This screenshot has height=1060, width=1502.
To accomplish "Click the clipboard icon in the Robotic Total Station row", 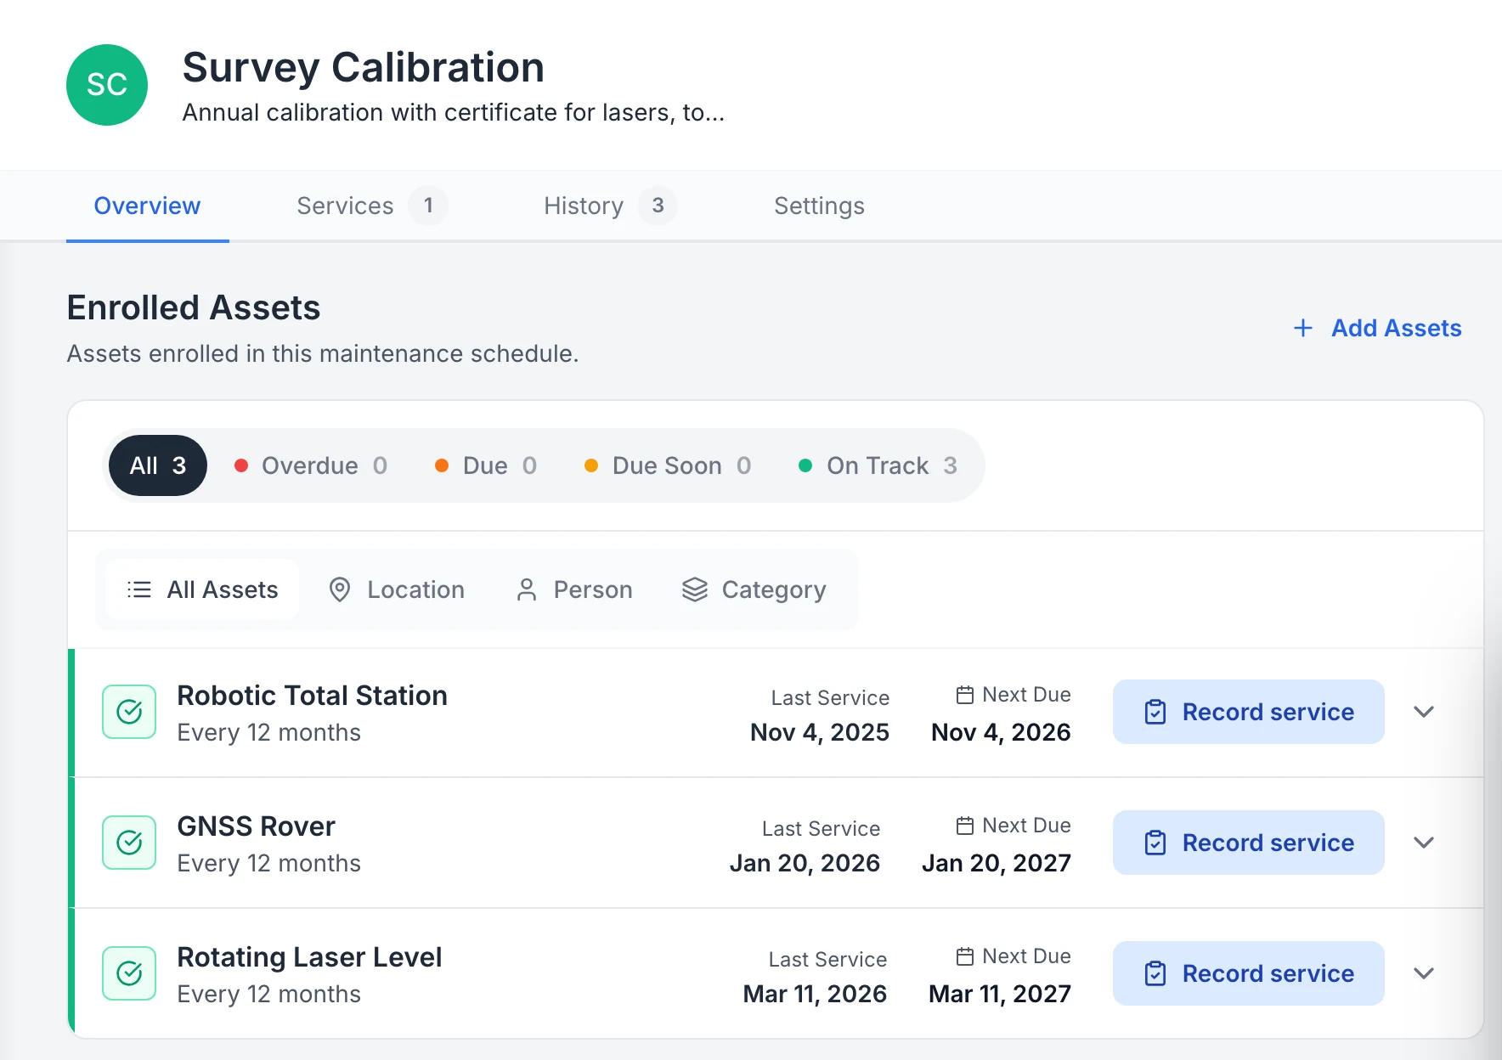I will click(1155, 712).
